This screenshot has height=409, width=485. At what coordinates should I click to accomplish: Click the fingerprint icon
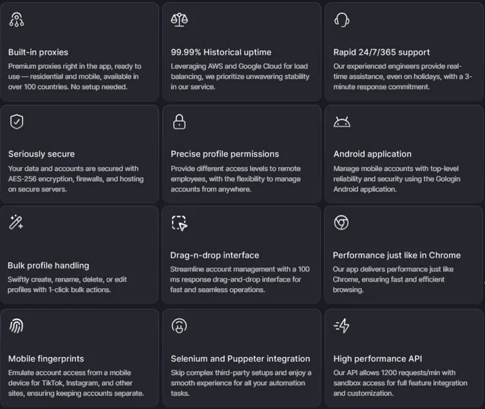pyautogui.click(x=17, y=326)
